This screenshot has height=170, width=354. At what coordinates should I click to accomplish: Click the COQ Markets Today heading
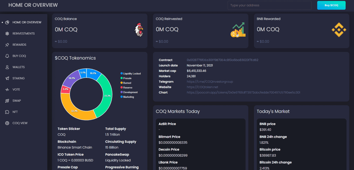[178, 111]
